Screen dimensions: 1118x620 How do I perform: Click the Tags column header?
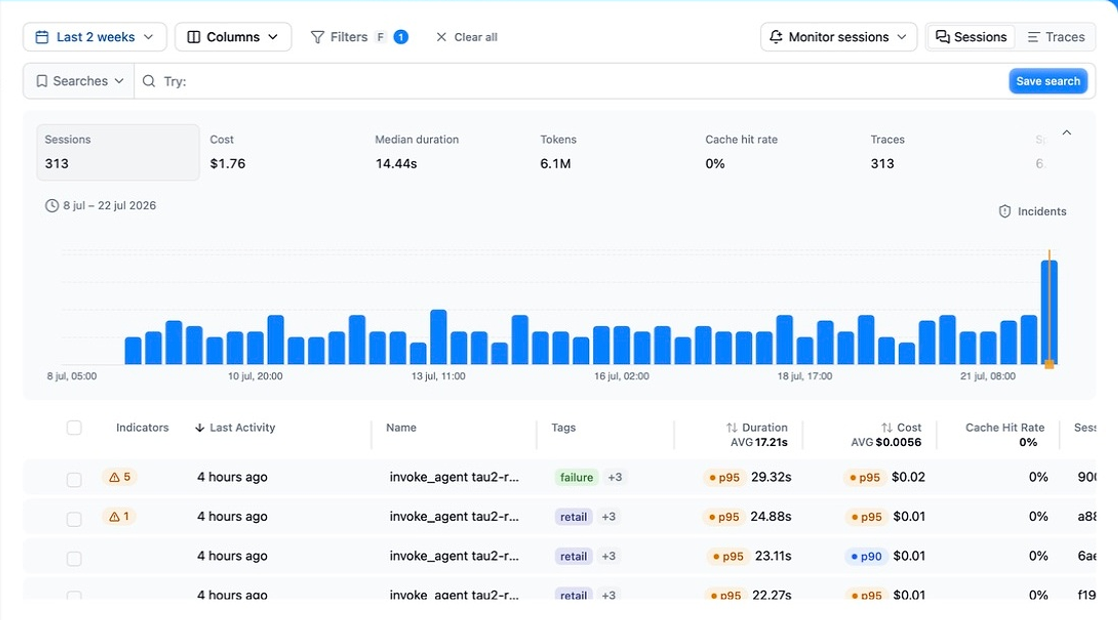click(564, 427)
